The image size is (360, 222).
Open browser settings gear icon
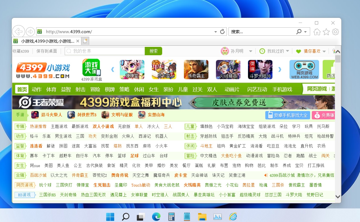pyautogui.click(x=335, y=32)
